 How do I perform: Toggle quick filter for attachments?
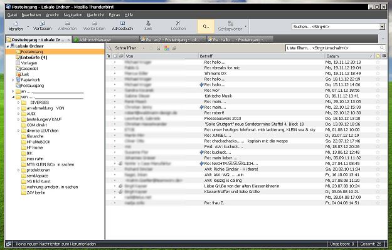(x=173, y=47)
